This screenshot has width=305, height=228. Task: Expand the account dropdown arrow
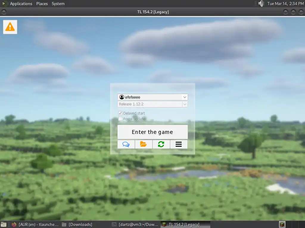(185, 97)
